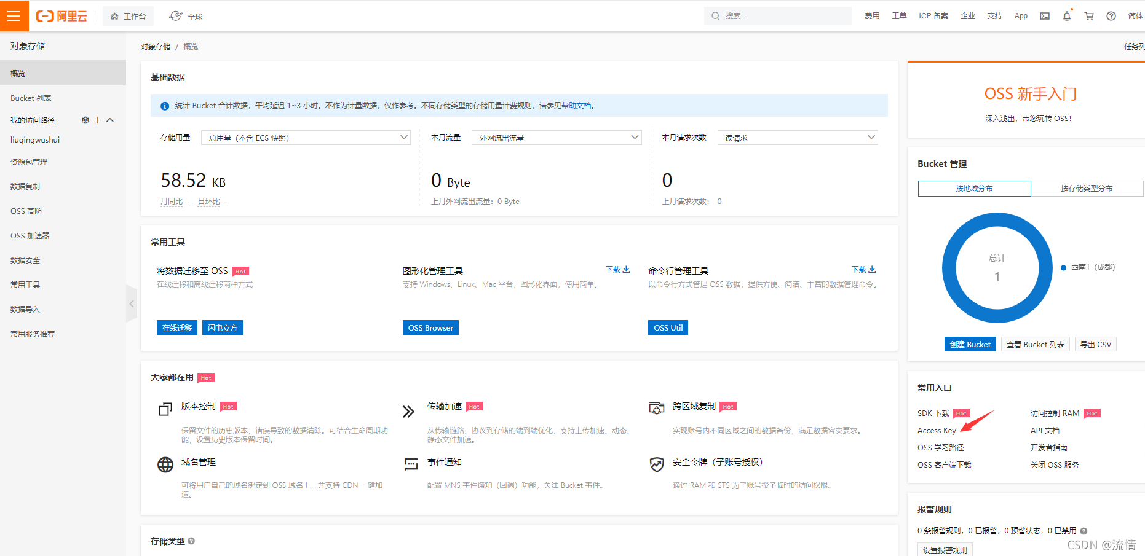Click the 创建 Bucket button

pos(970,345)
